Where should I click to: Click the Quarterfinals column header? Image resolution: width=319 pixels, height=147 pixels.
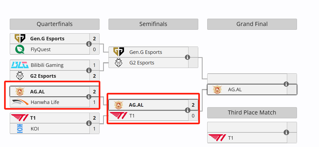pyautogui.click(x=54, y=24)
